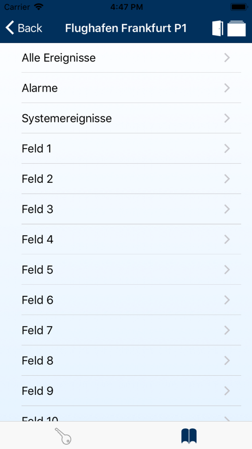This screenshot has height=449, width=252.
Task: Click the chevron next to Alarme
Action: pyautogui.click(x=227, y=88)
